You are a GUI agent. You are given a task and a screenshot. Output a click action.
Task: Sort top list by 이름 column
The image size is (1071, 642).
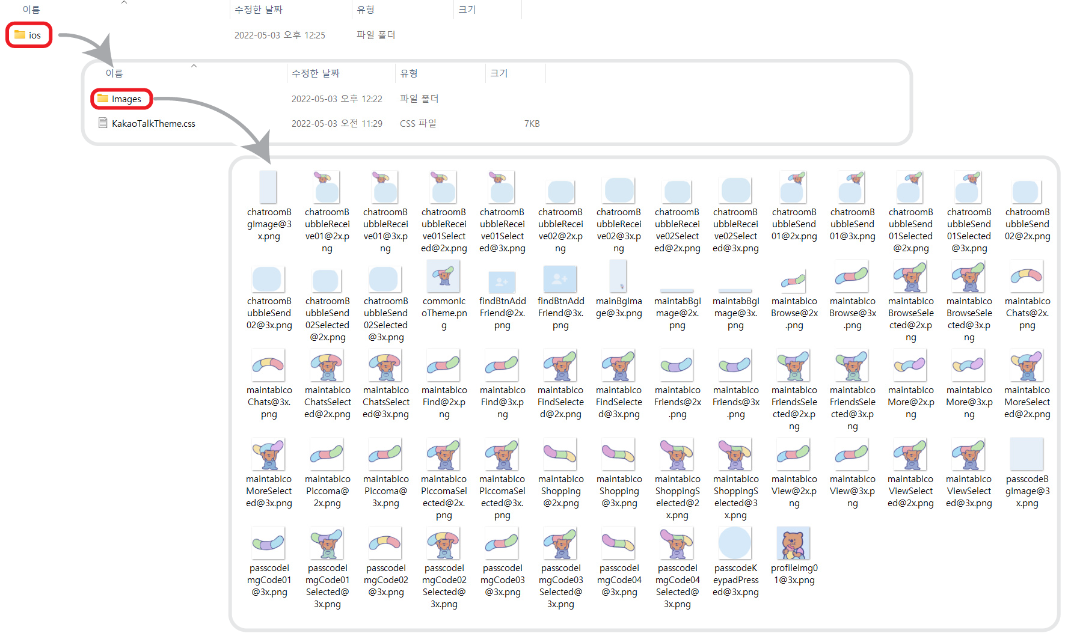(x=31, y=10)
